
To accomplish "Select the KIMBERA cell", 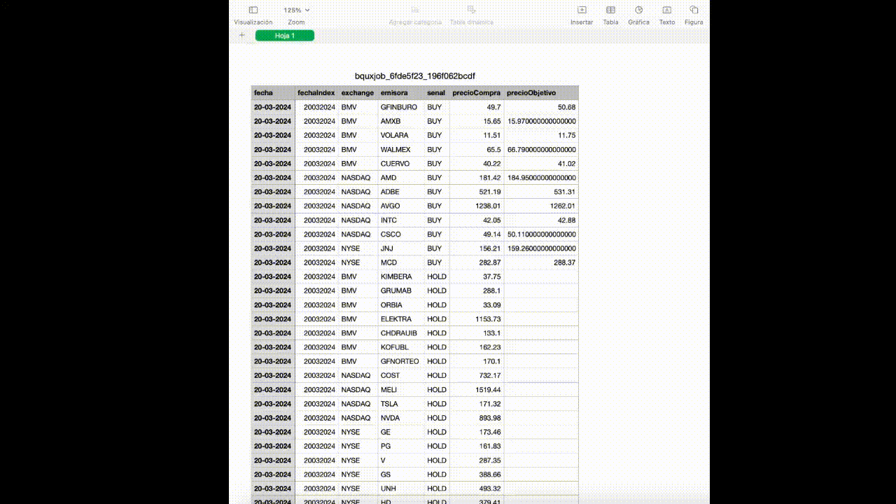I will pos(401,276).
